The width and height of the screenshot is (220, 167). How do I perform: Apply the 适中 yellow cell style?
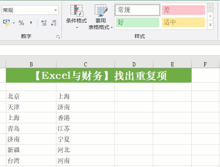[x=183, y=22]
